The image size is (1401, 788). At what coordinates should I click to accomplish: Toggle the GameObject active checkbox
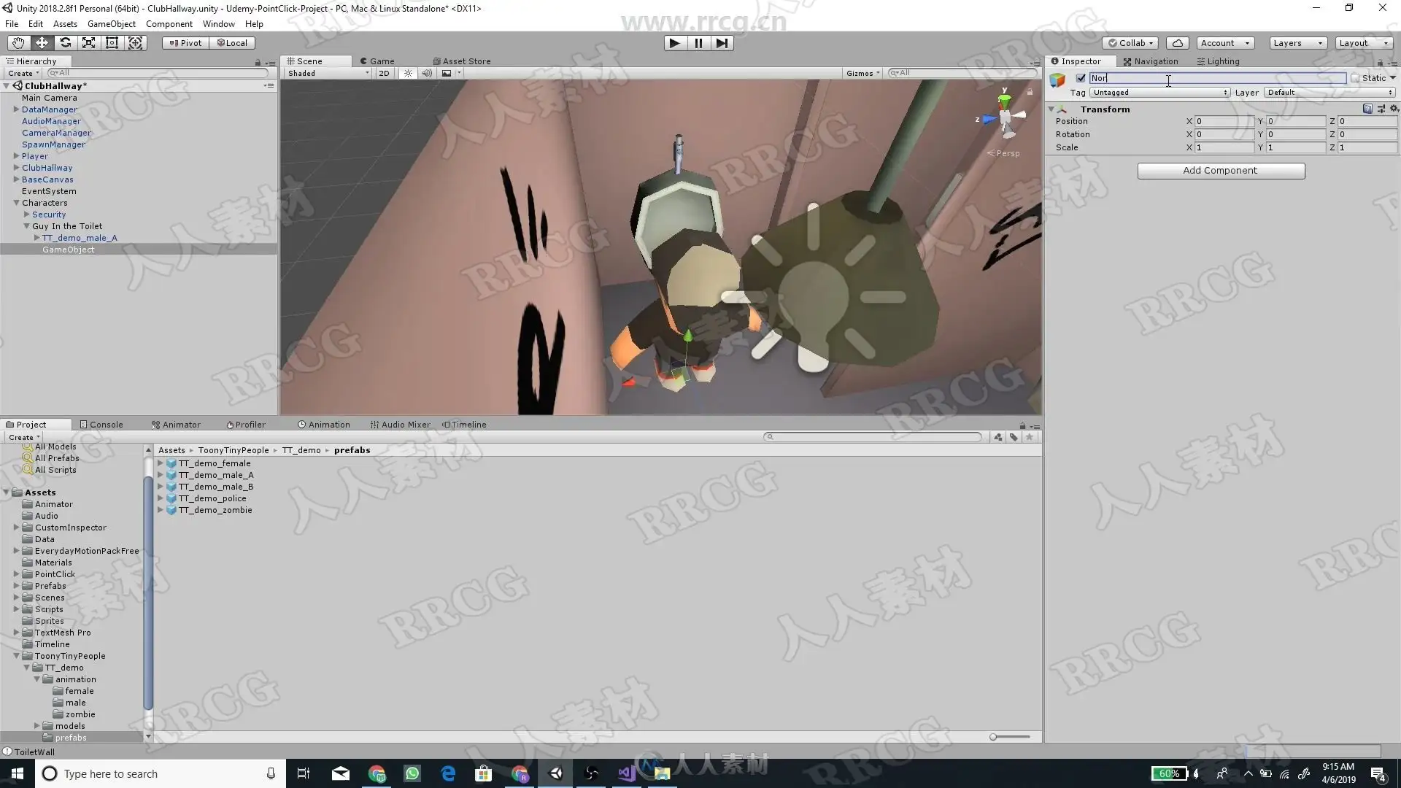(1081, 78)
